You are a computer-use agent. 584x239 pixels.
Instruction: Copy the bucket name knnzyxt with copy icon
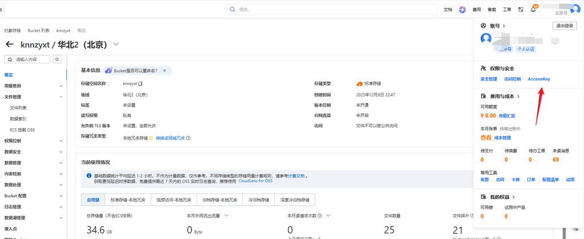pos(141,84)
